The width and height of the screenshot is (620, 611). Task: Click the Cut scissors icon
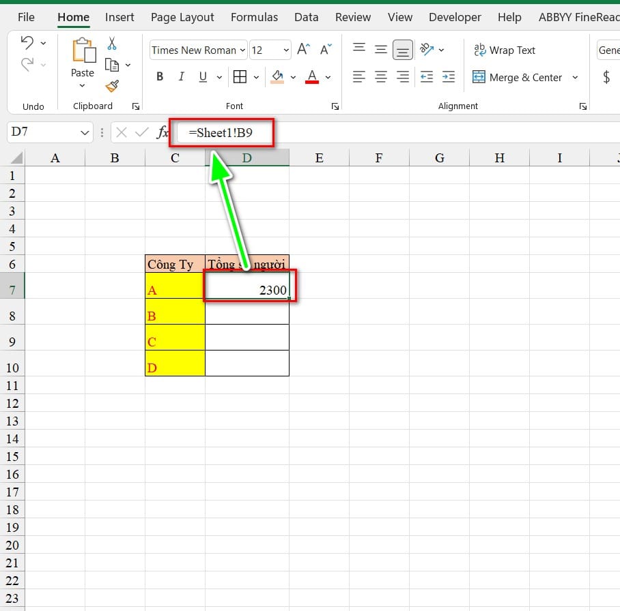click(x=112, y=44)
